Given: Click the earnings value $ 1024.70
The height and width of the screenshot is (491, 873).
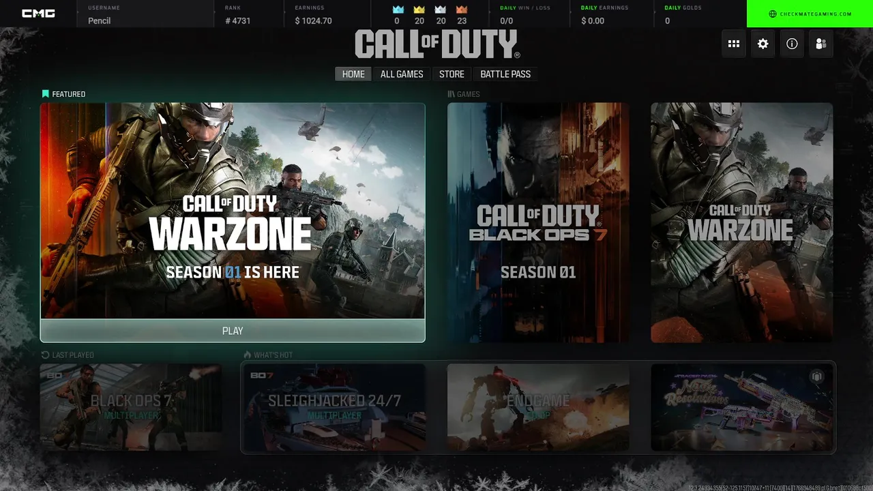Looking at the screenshot, I should tap(314, 20).
